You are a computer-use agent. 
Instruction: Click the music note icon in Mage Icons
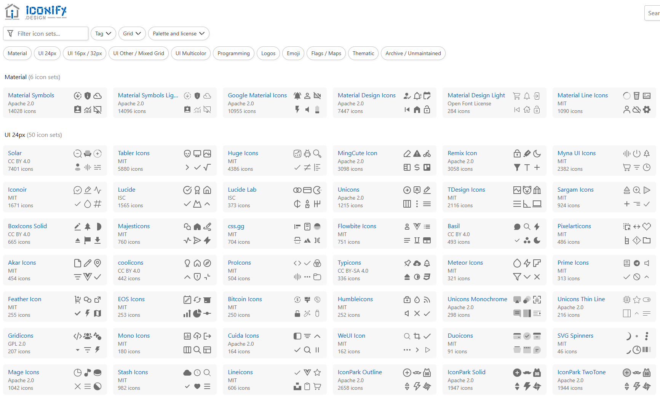coord(88,373)
